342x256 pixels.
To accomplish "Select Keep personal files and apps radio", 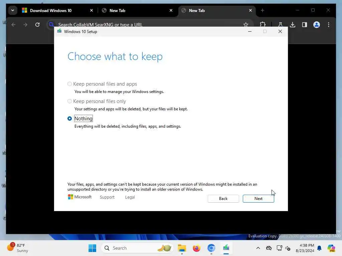I will 69,84.
